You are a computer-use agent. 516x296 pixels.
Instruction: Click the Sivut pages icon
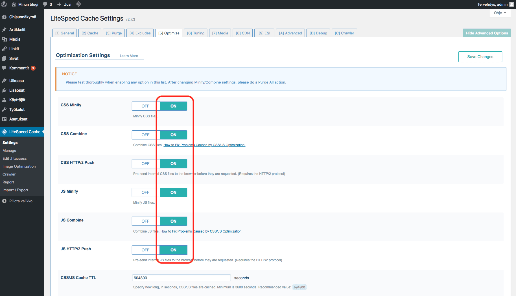4,58
